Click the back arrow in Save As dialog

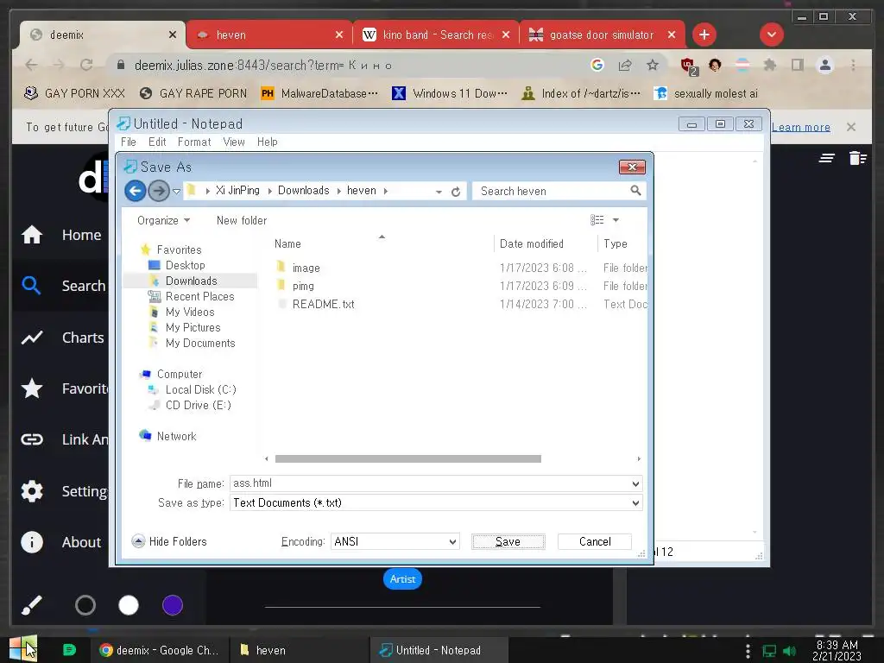point(136,191)
